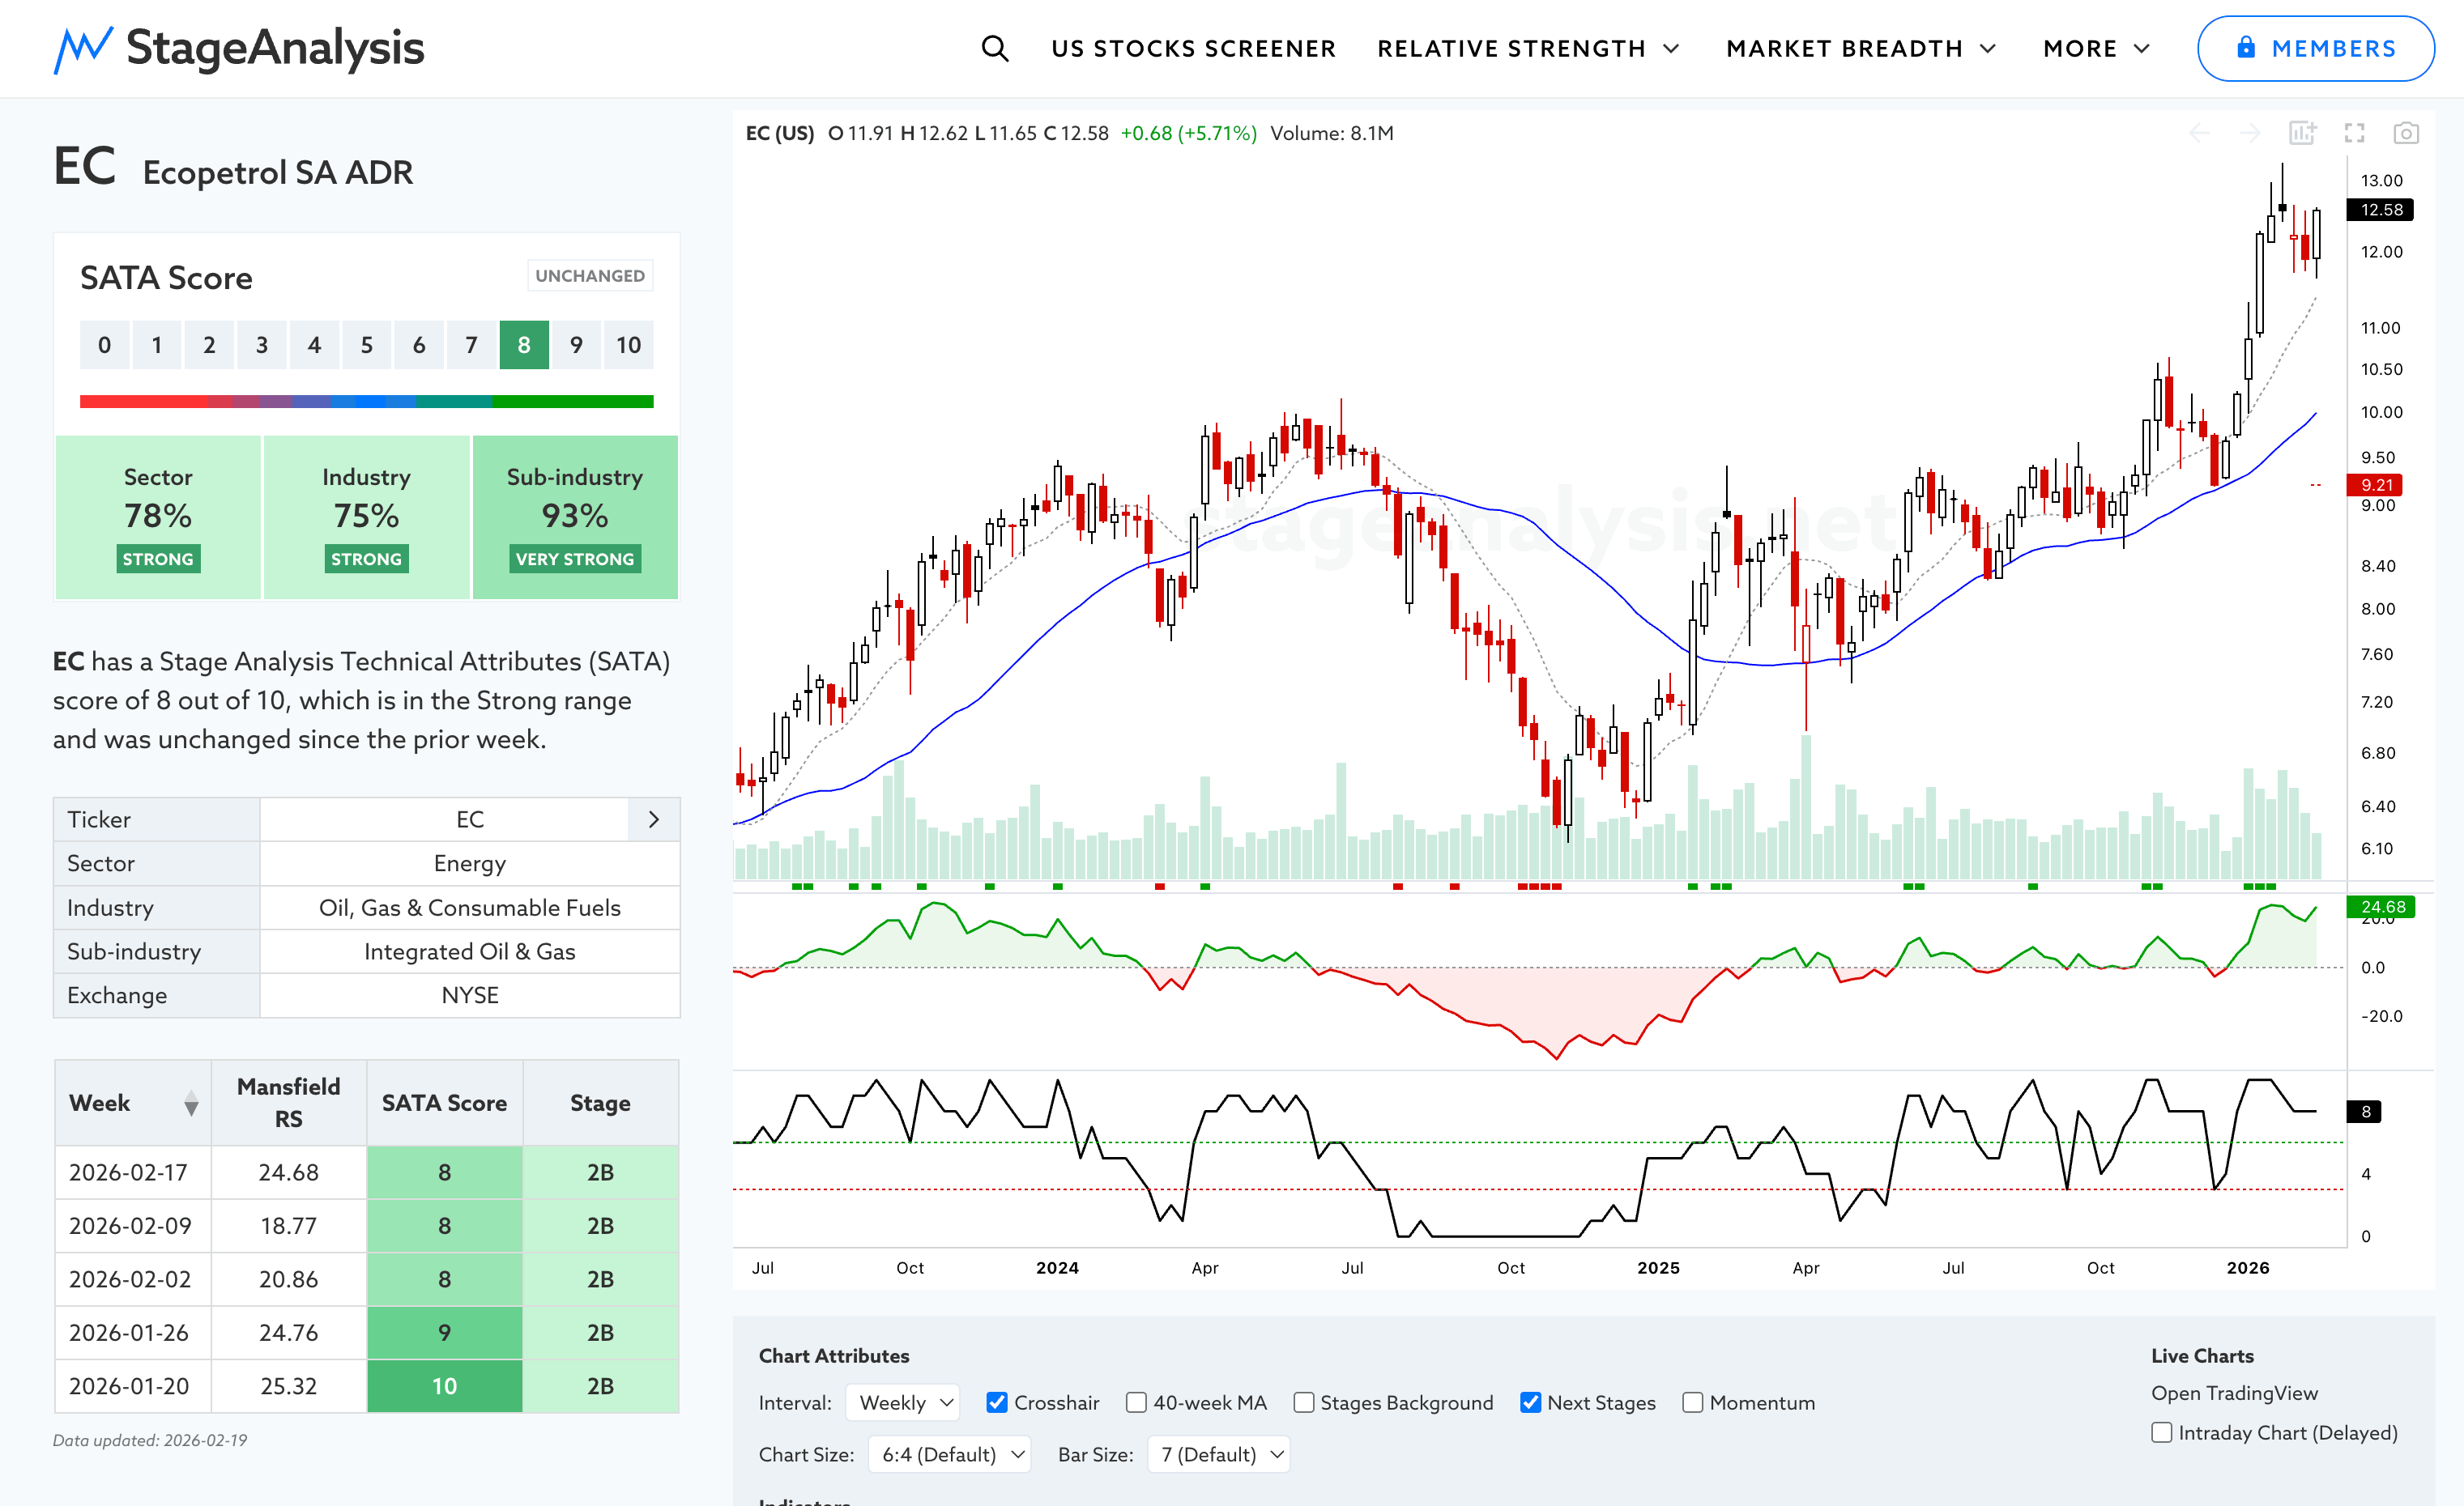Click the search magnifier icon
The height and width of the screenshot is (1506, 2464).
click(994, 48)
